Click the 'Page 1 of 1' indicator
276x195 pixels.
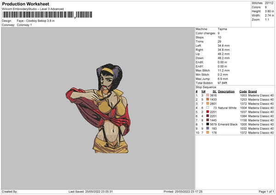click(266, 192)
